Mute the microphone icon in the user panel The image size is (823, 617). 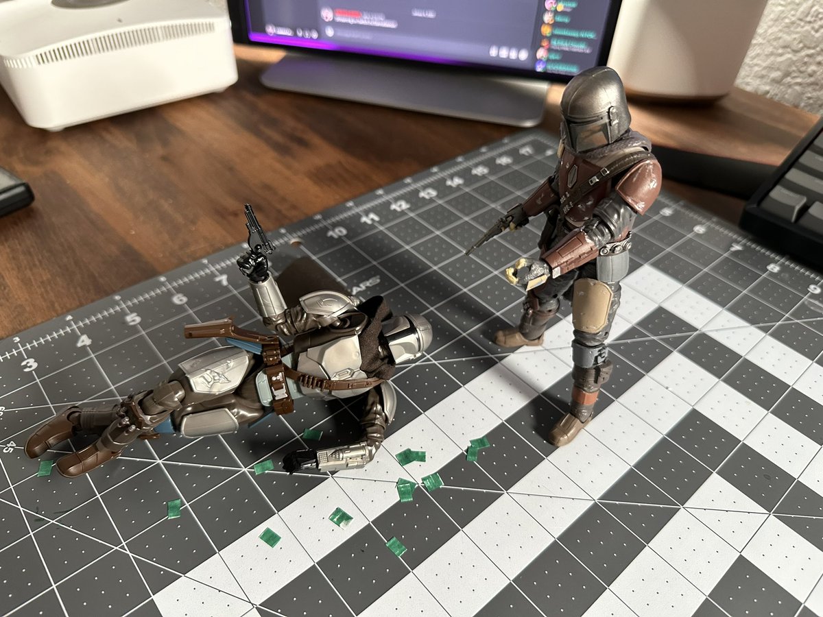[x=300, y=32]
